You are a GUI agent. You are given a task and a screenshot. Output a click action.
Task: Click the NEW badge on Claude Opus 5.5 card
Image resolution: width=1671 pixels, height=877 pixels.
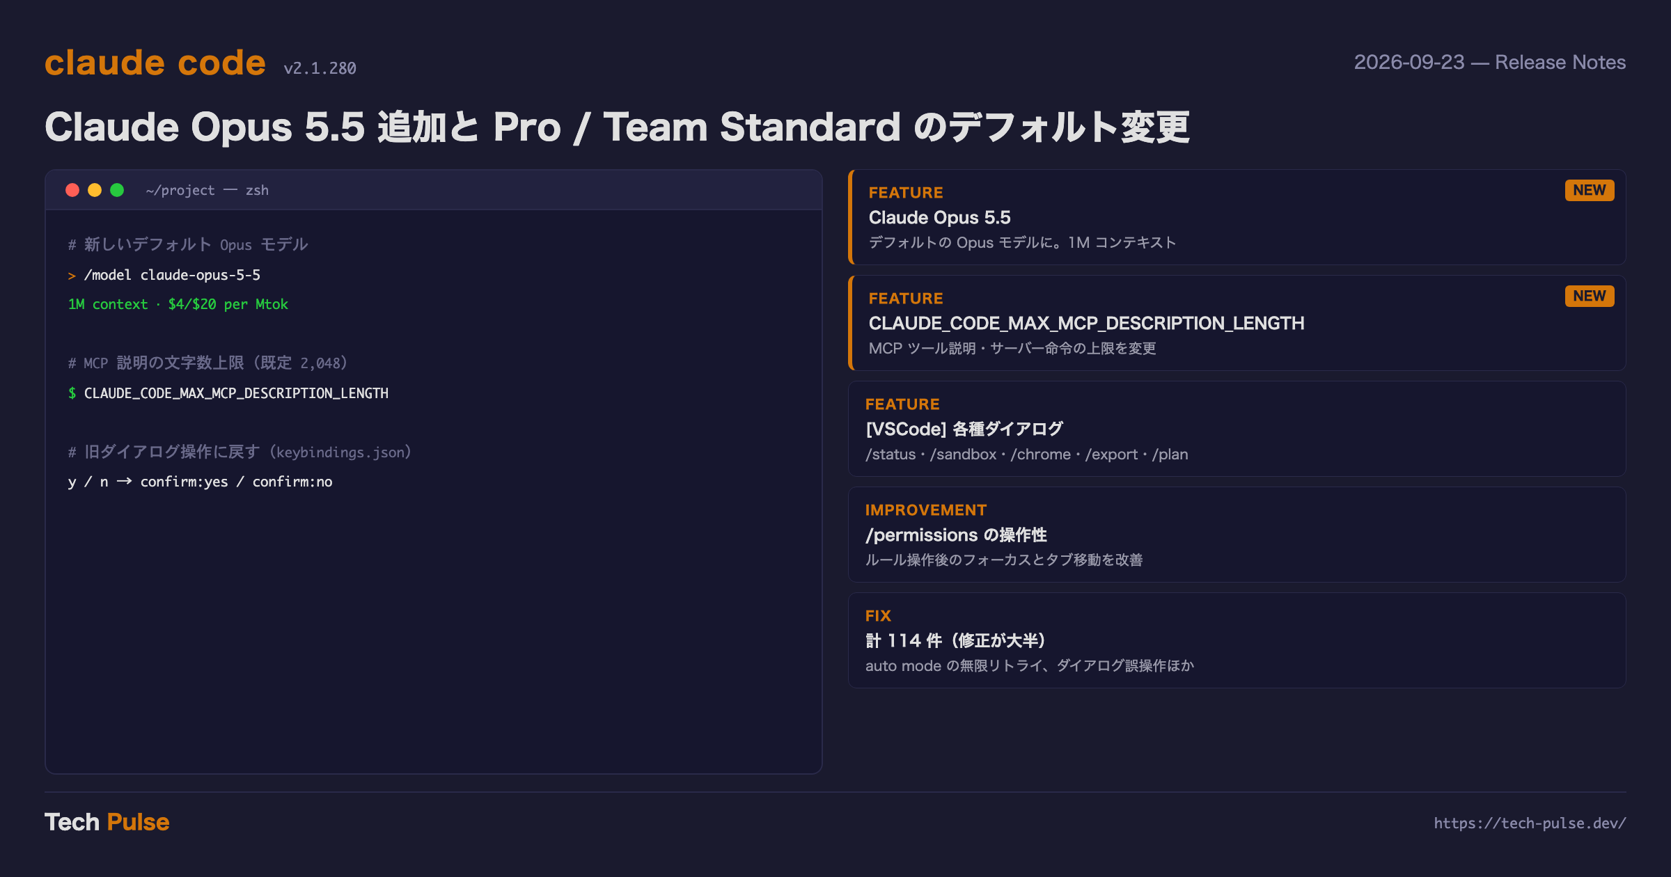(1590, 190)
